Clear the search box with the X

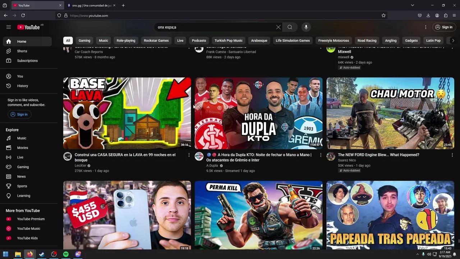(x=278, y=27)
